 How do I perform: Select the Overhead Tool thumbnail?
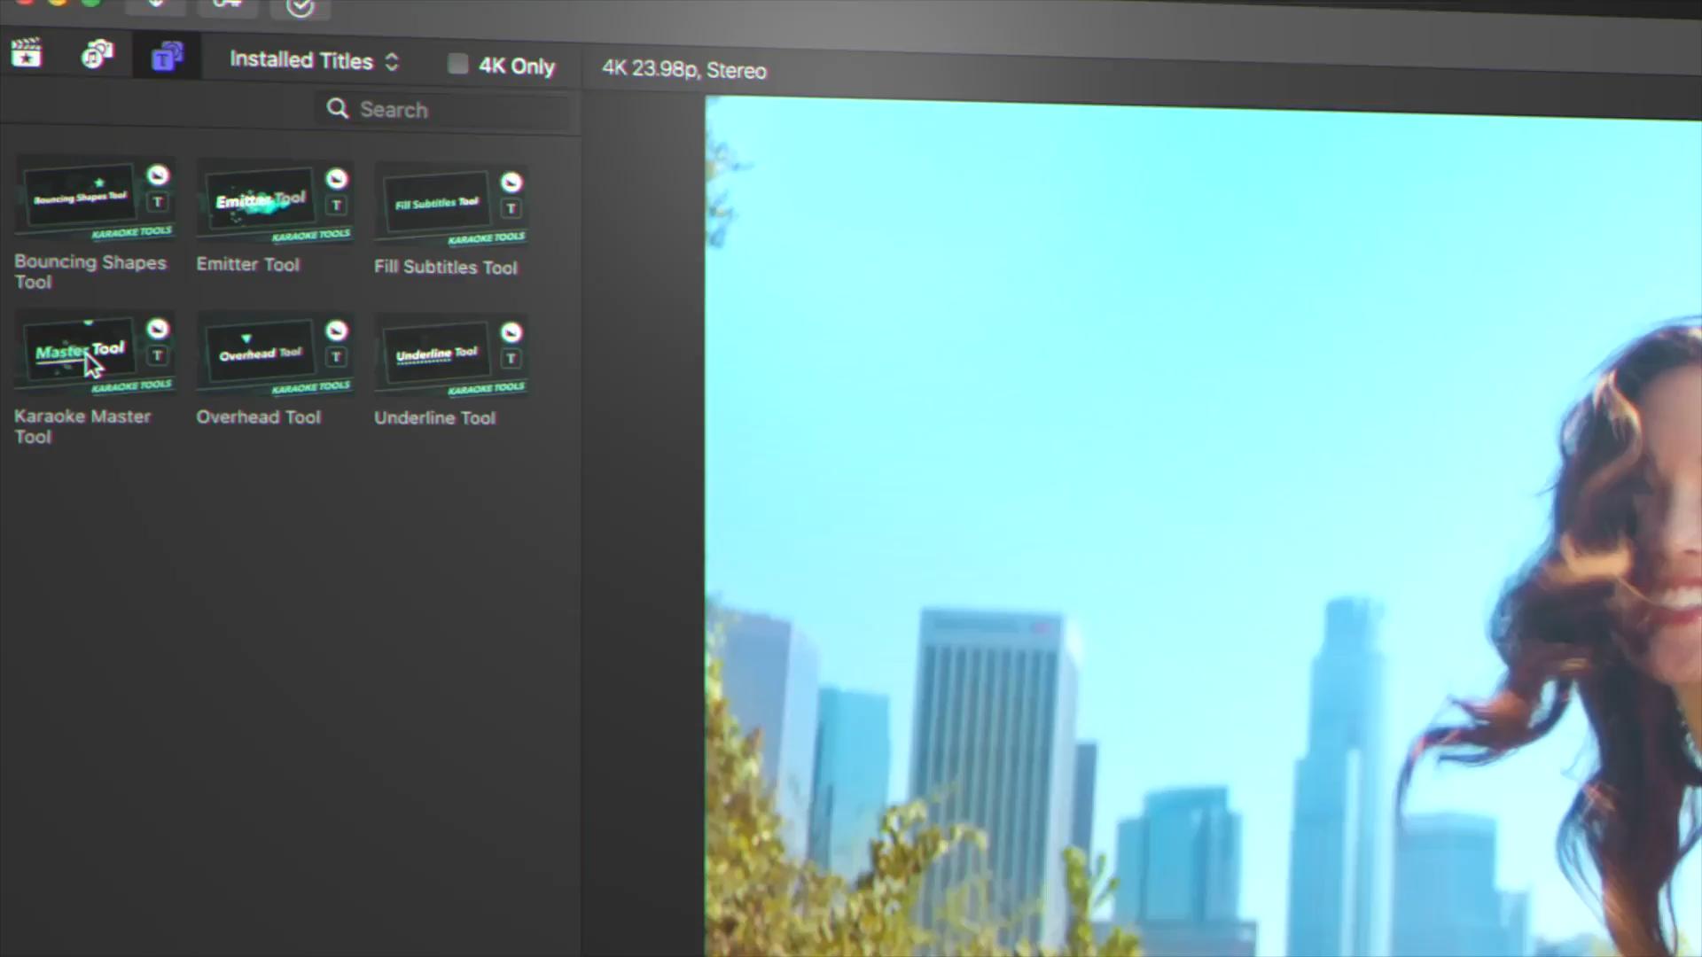275,354
